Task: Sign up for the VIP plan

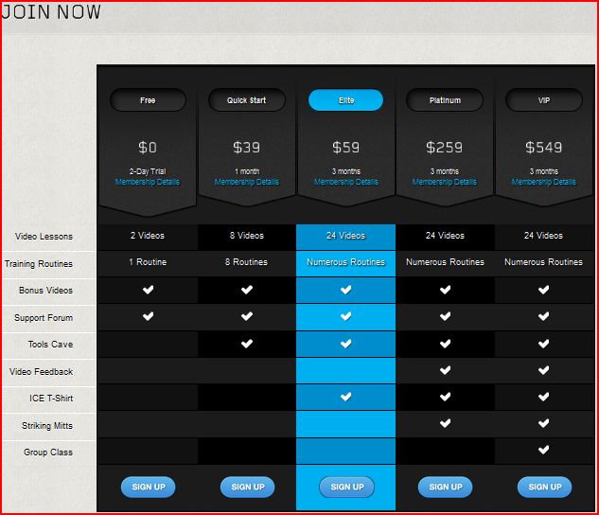Action: pos(544,487)
